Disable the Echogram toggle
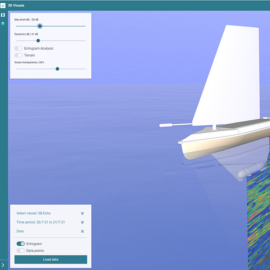The height and width of the screenshot is (270, 270). click(21, 244)
